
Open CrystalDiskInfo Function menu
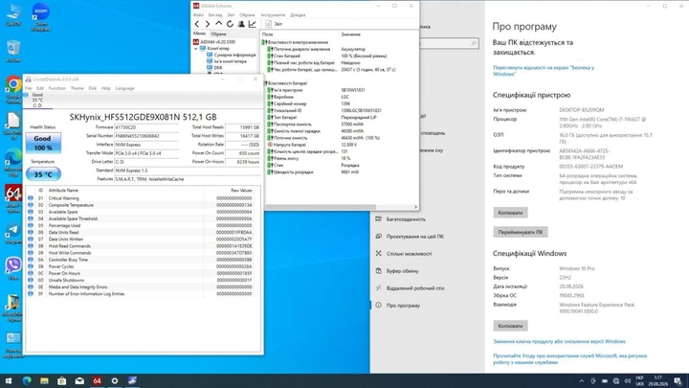point(57,88)
